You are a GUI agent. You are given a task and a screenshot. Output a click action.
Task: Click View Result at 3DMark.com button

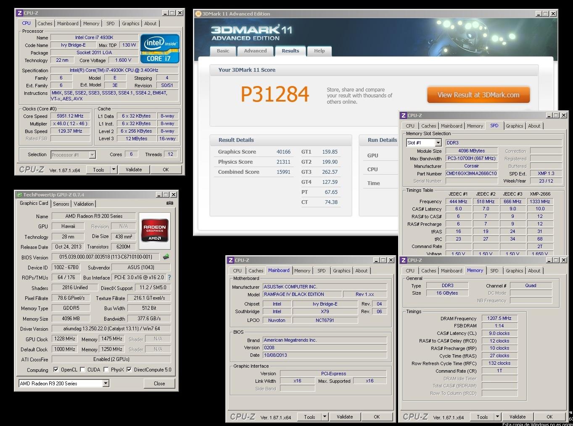click(478, 95)
